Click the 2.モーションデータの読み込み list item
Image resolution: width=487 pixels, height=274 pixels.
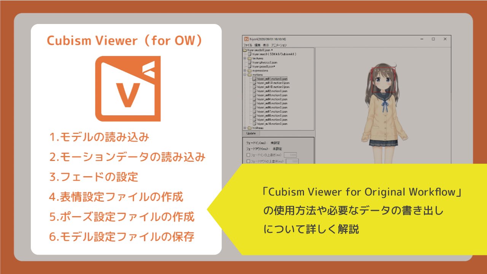(127, 157)
